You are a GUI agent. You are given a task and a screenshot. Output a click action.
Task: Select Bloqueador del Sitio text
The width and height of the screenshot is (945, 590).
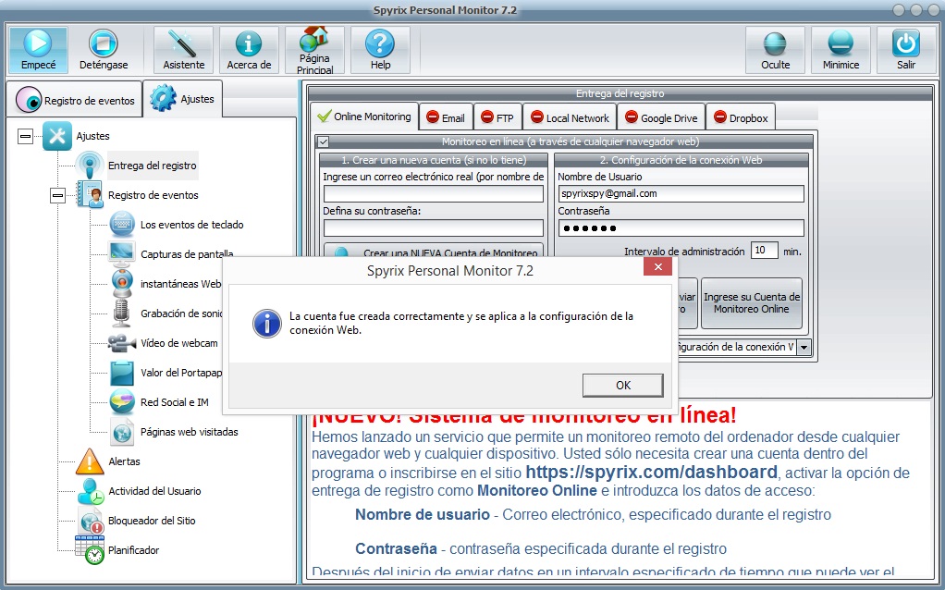coord(152,521)
